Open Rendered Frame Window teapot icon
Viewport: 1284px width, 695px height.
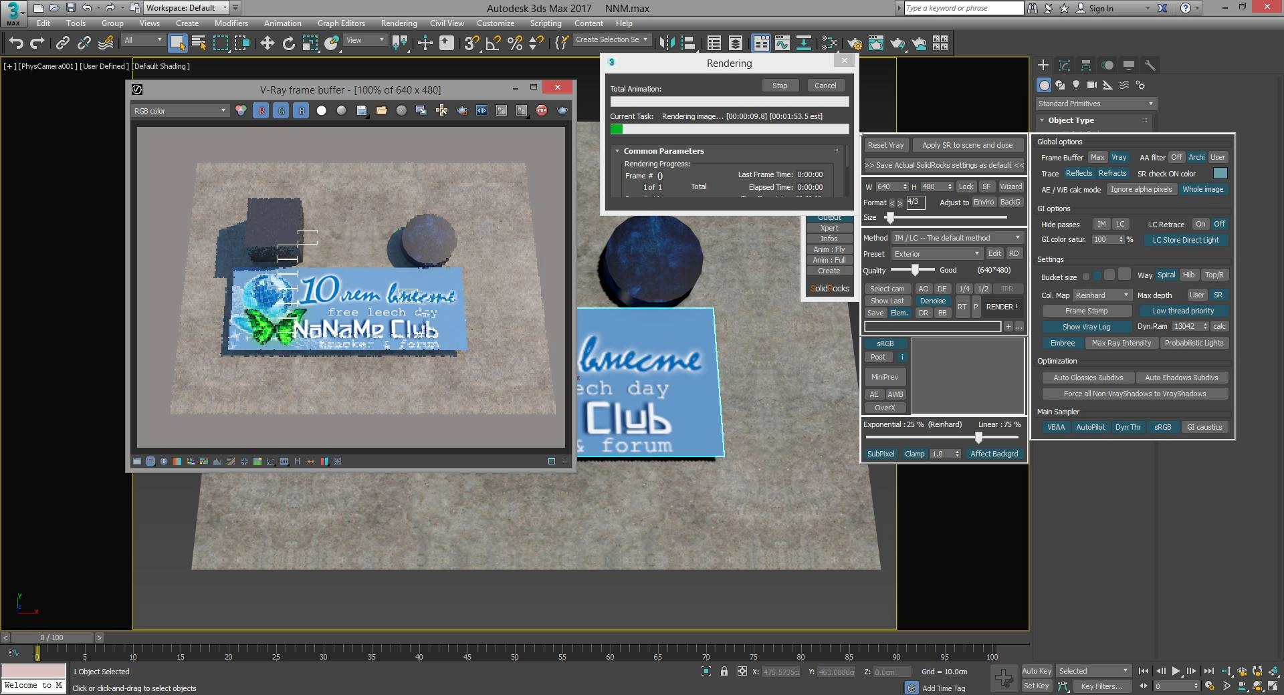click(875, 43)
